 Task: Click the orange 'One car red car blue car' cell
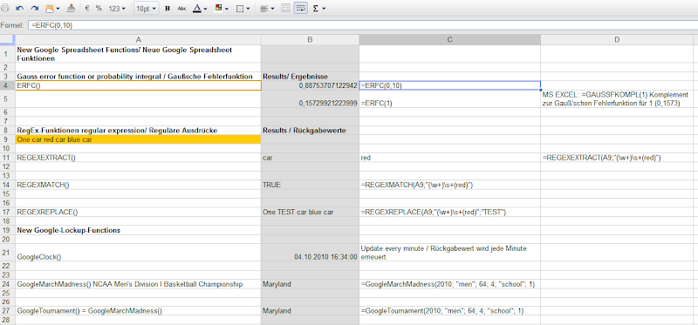pos(138,139)
